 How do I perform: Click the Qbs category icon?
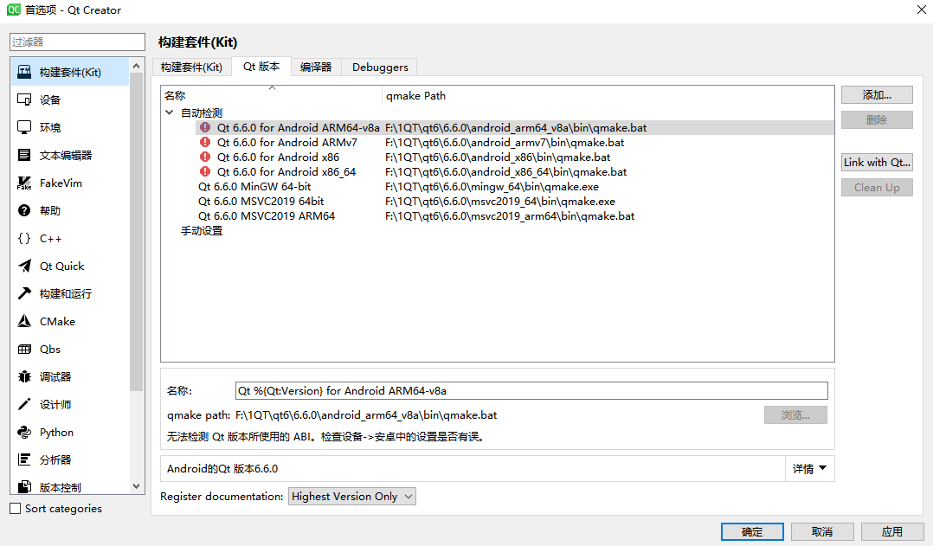pyautogui.click(x=24, y=349)
